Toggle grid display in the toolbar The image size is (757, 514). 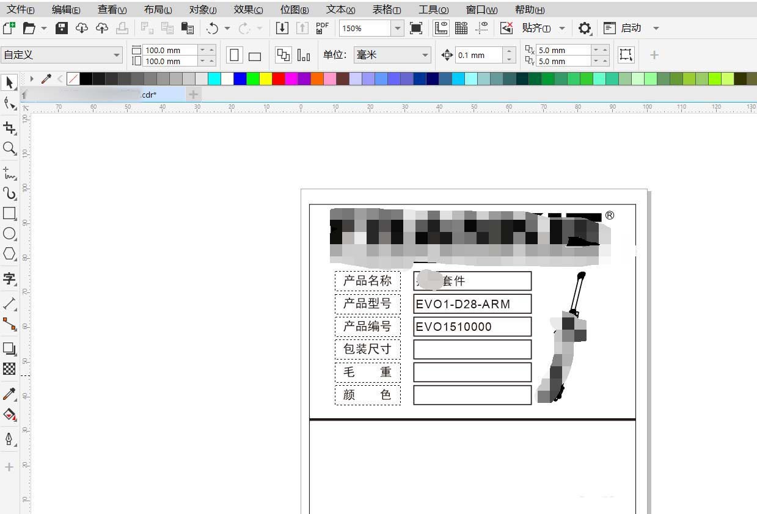tap(460, 27)
